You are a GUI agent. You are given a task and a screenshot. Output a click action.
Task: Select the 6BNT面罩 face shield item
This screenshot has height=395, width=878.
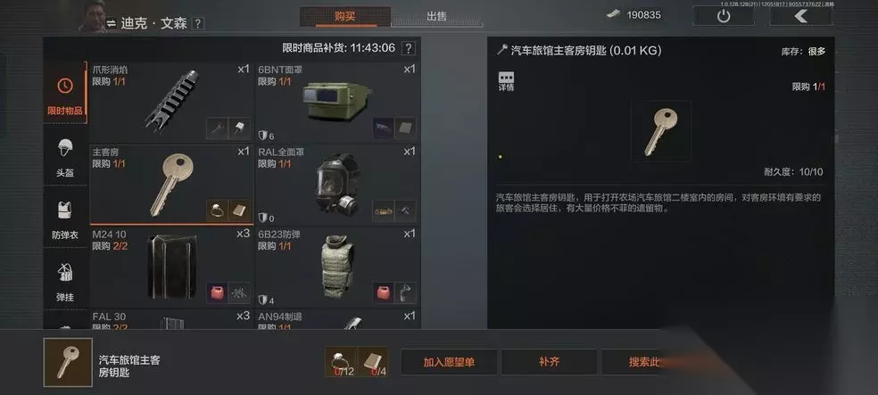coord(337,102)
